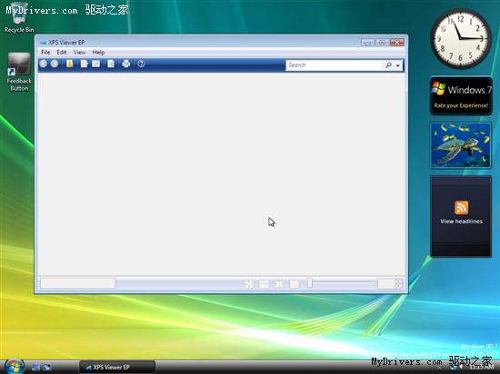Click View headlines in the feed gadget
The height and width of the screenshot is (374, 500).
point(462,221)
